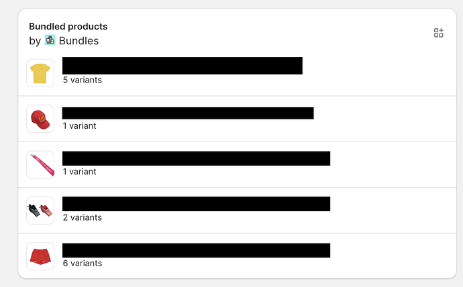Click the word "by" before Bundles
The height and width of the screenshot is (287, 463).
click(35, 41)
